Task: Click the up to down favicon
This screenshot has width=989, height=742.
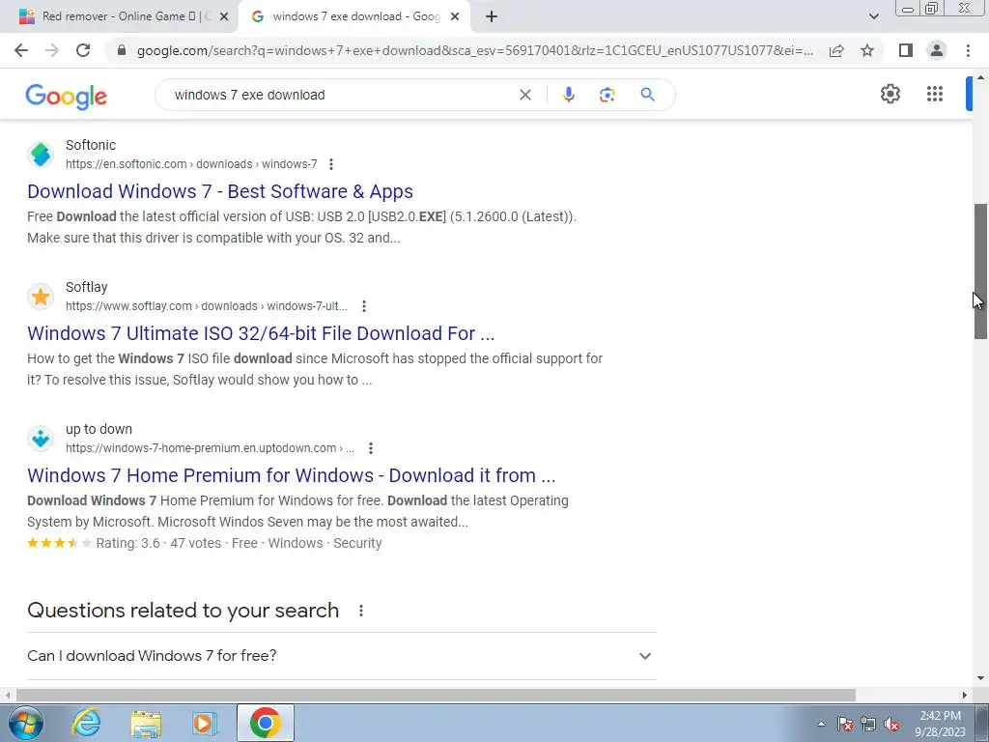Action: tap(41, 439)
